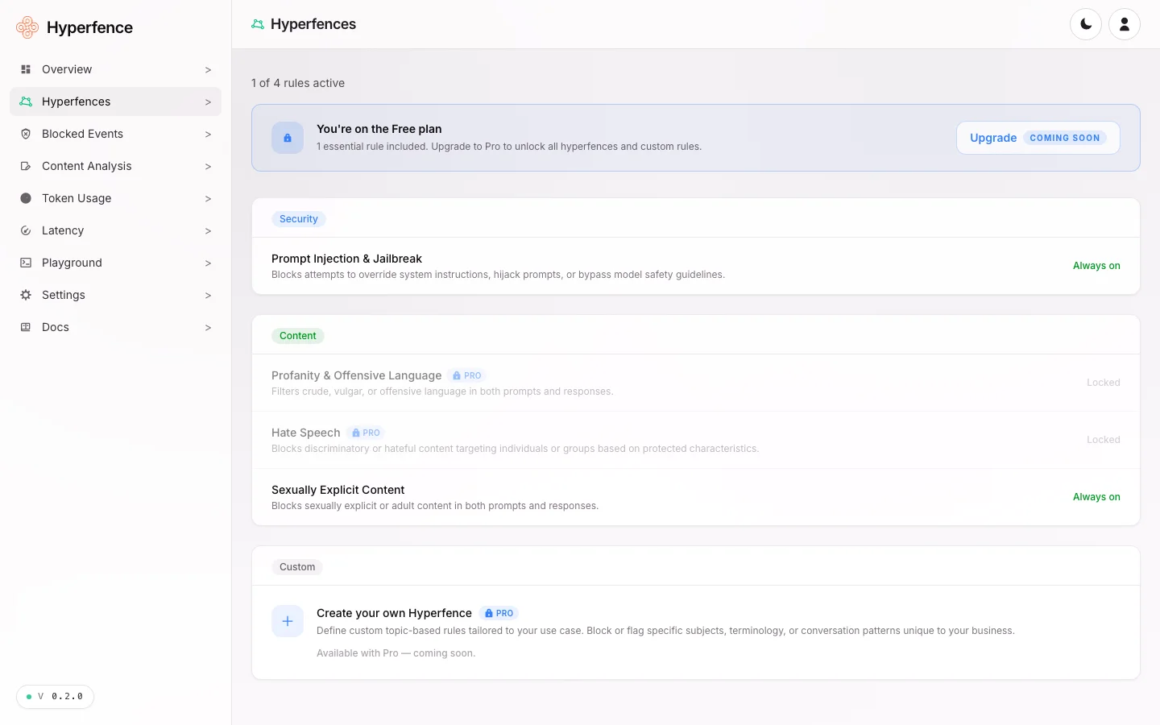This screenshot has height=725, width=1160.
Task: Click the Hyperfence brand name
Action: [89, 27]
